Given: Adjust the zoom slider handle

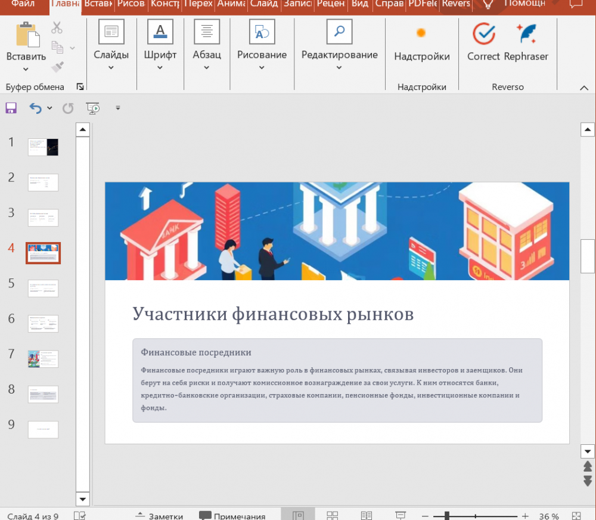Looking at the screenshot, I should click(446, 516).
